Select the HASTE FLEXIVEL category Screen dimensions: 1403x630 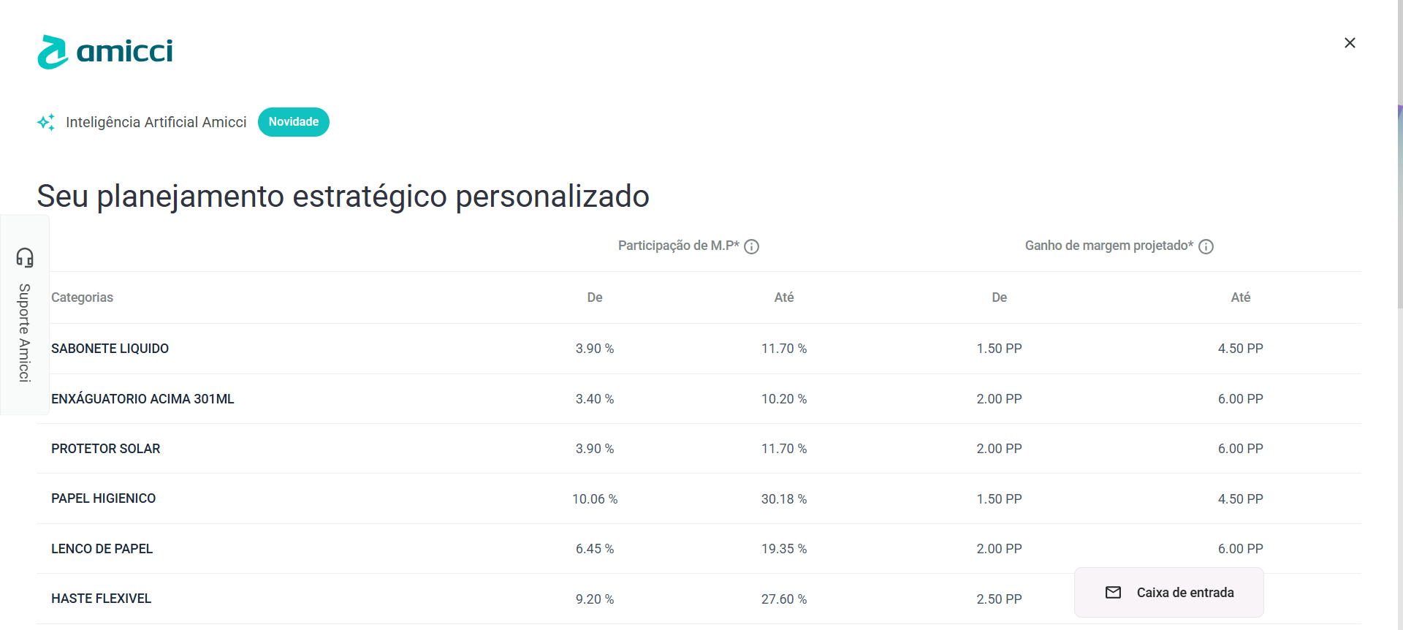coord(101,599)
